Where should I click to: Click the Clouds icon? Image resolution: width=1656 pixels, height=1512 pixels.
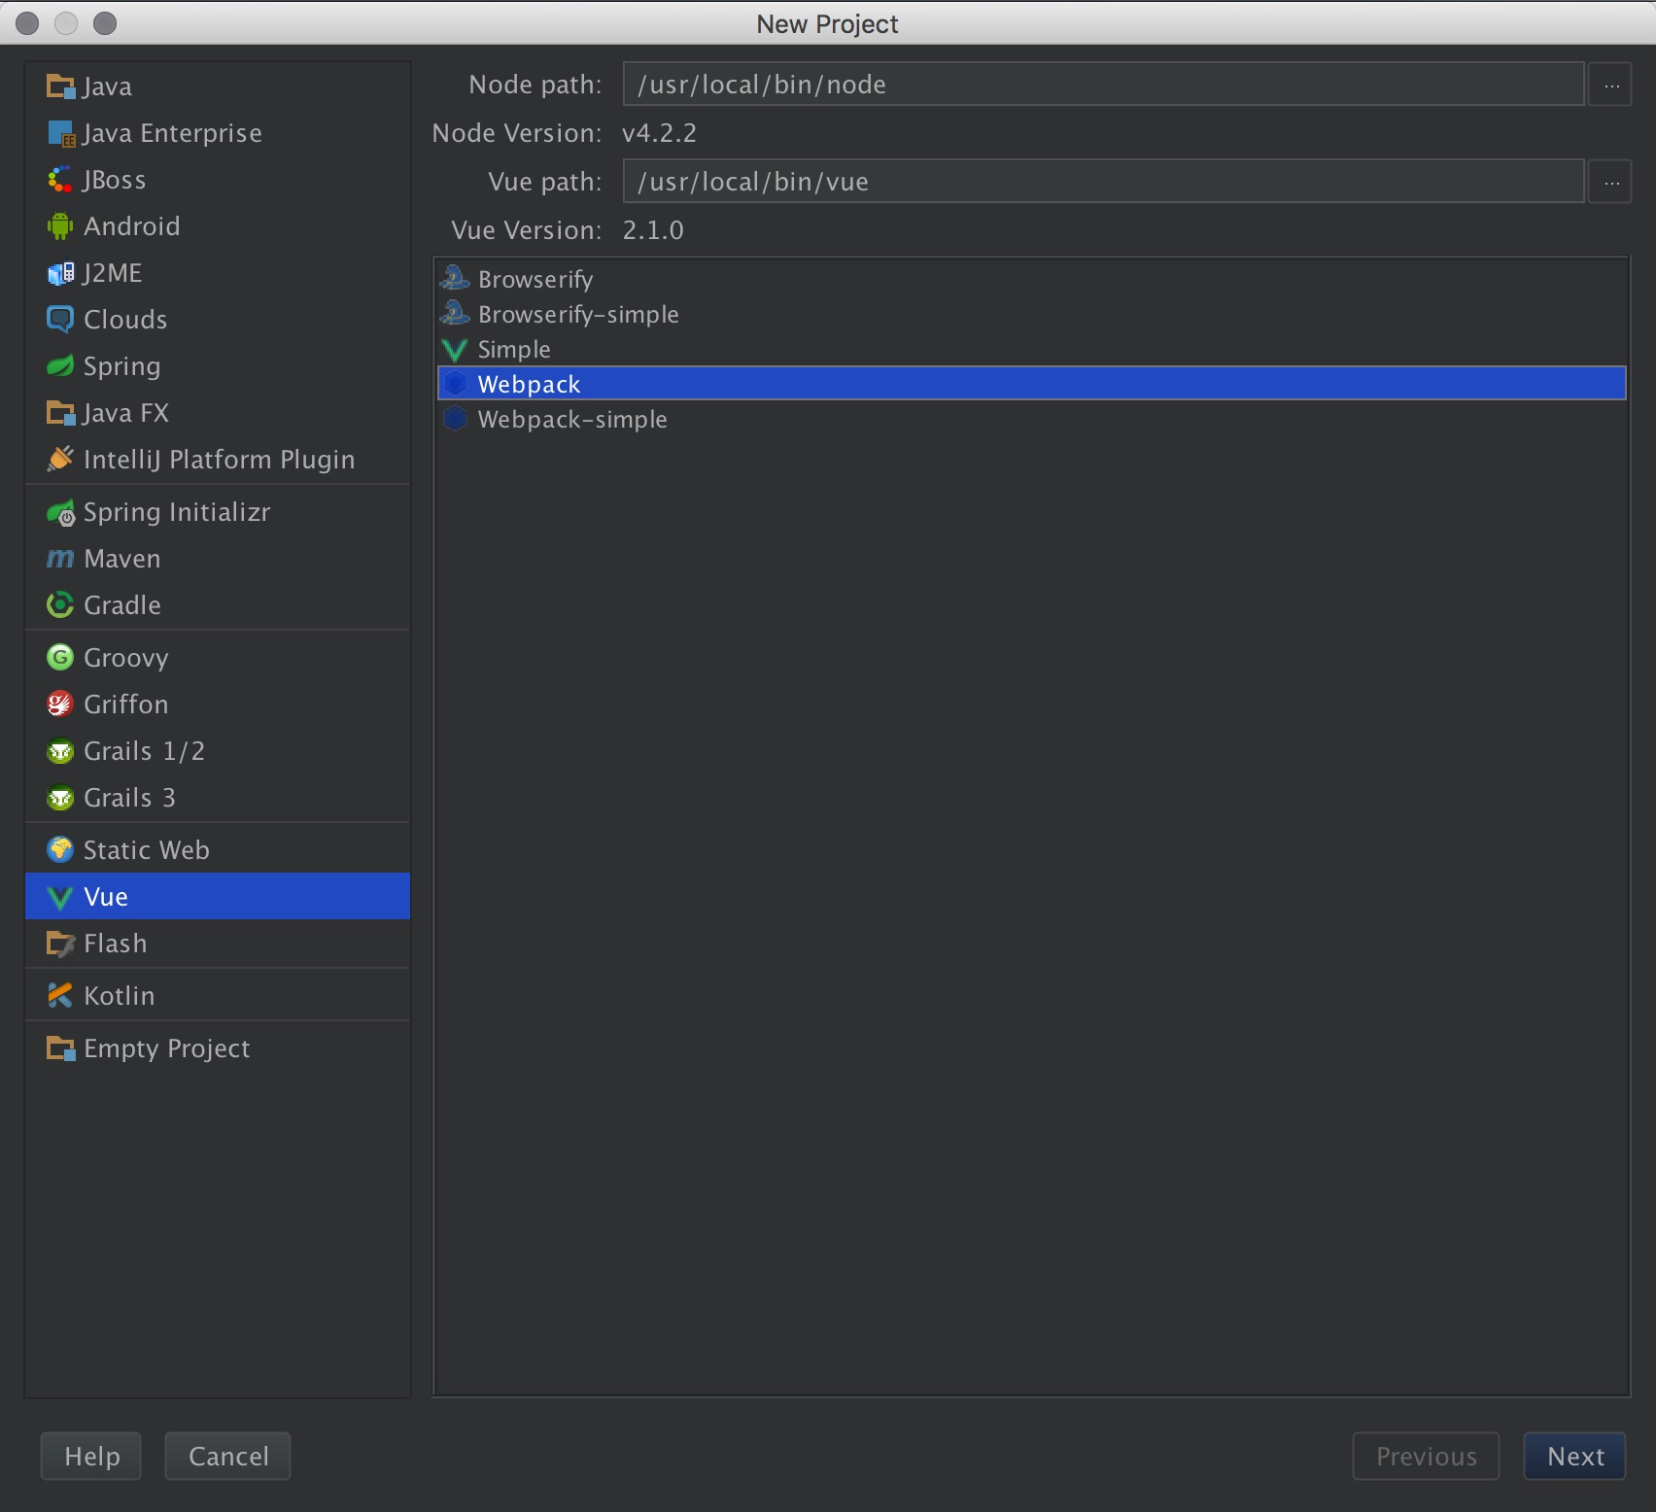(60, 320)
